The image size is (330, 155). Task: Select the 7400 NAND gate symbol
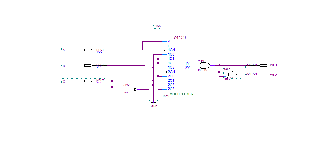point(131,89)
